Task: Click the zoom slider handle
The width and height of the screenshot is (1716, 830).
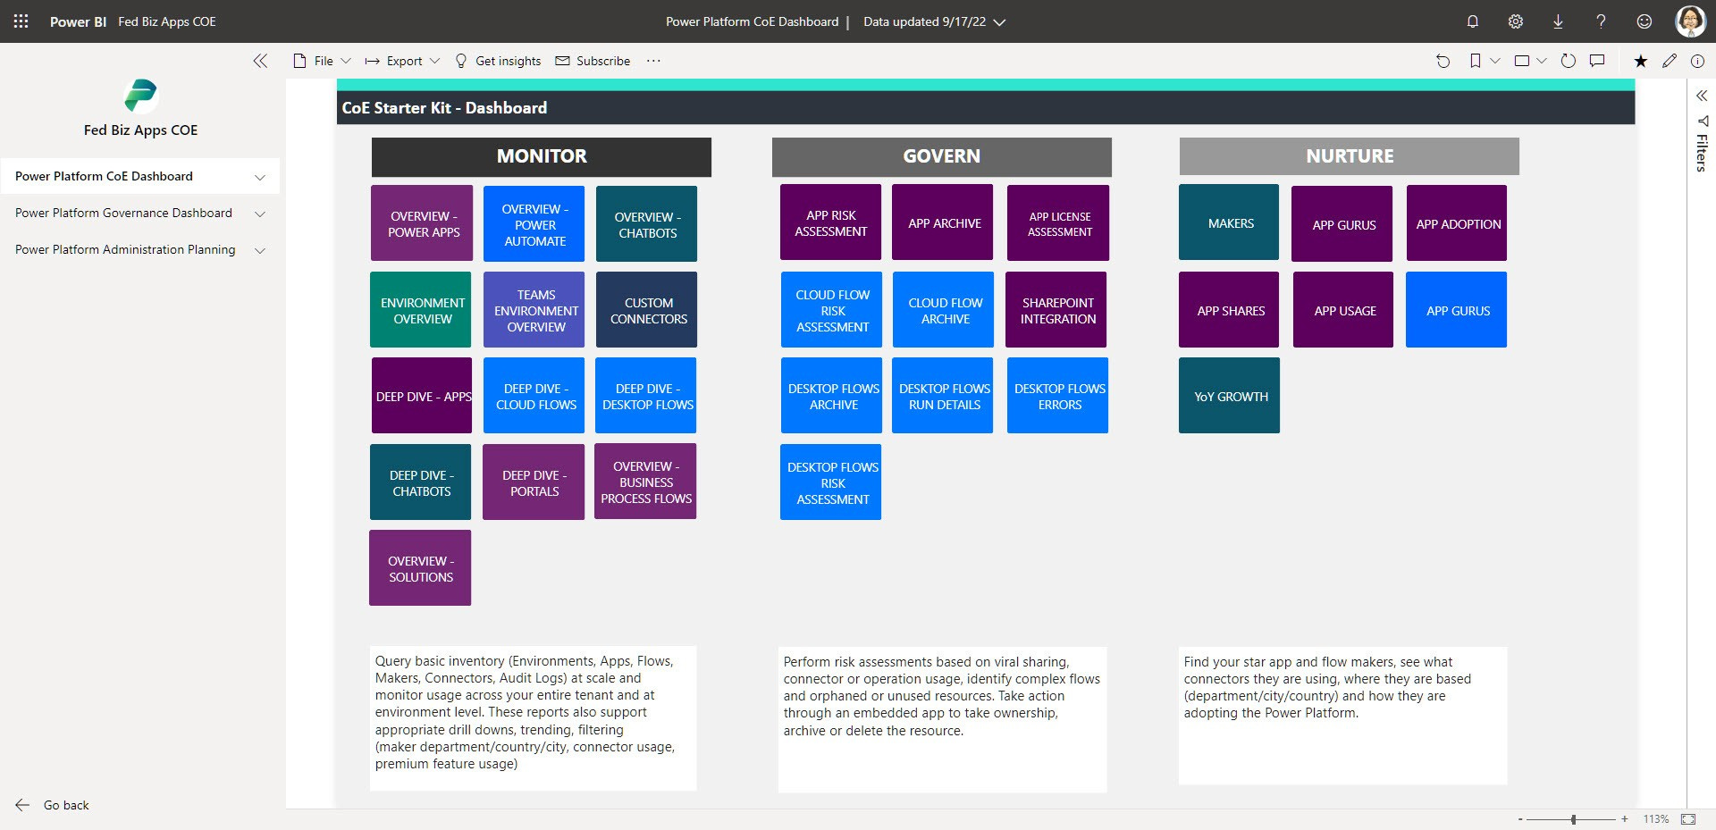Action: pyautogui.click(x=1573, y=819)
